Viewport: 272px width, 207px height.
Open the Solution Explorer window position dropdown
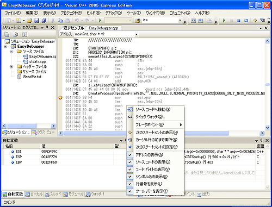click(x=42, y=28)
